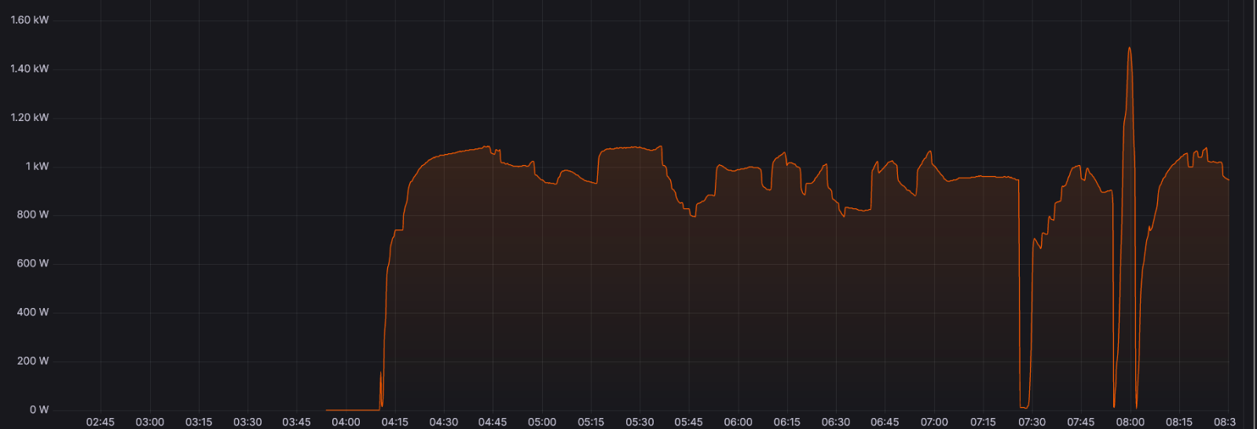Click the 06:15 time axis label
Viewport: 1257px width, 429px height.
click(787, 422)
